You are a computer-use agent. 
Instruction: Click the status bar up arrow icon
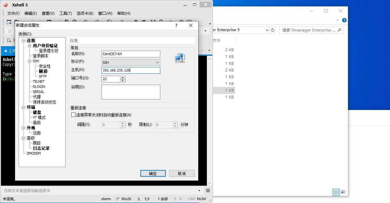pyautogui.click(x=175, y=199)
